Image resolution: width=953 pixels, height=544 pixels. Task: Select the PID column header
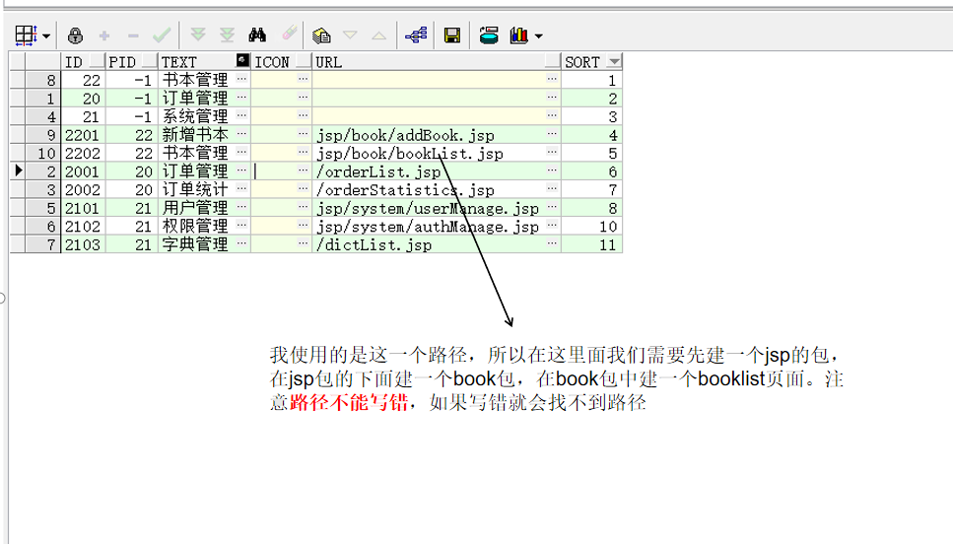point(132,61)
